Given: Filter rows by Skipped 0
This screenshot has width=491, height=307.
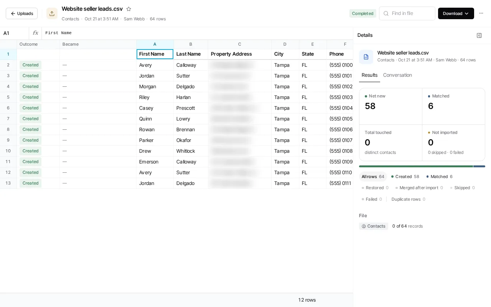Looking at the screenshot, I should pyautogui.click(x=462, y=188).
